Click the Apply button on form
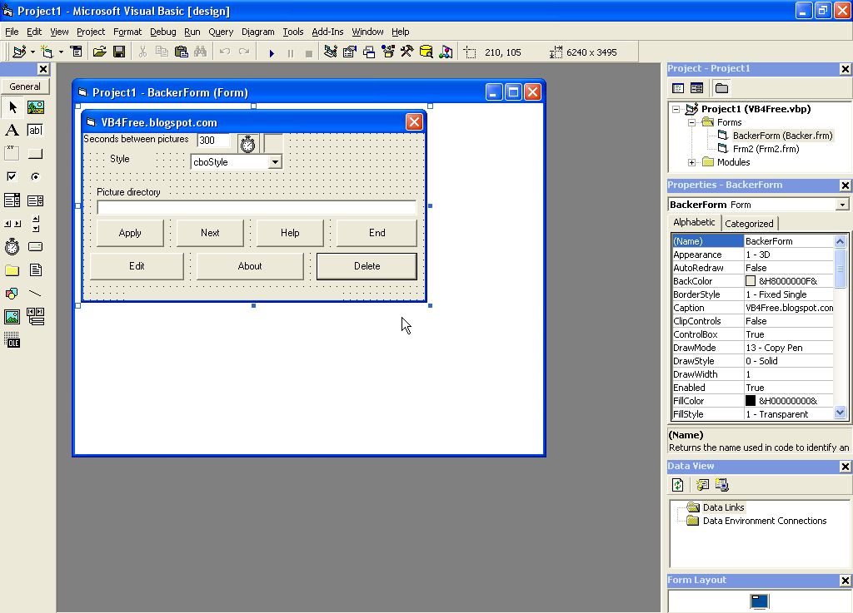Screen dimensions: 853x613 [130, 233]
